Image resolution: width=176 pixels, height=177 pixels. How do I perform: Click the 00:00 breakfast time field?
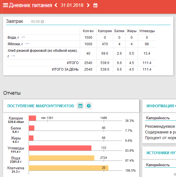(x=35, y=22)
